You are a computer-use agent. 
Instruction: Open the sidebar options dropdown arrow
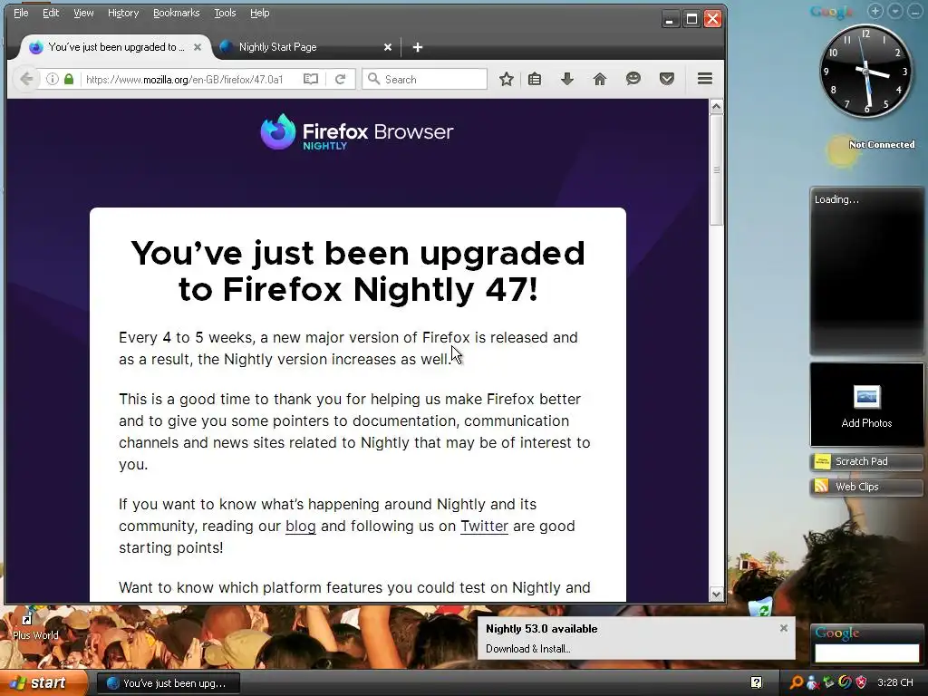click(x=895, y=11)
